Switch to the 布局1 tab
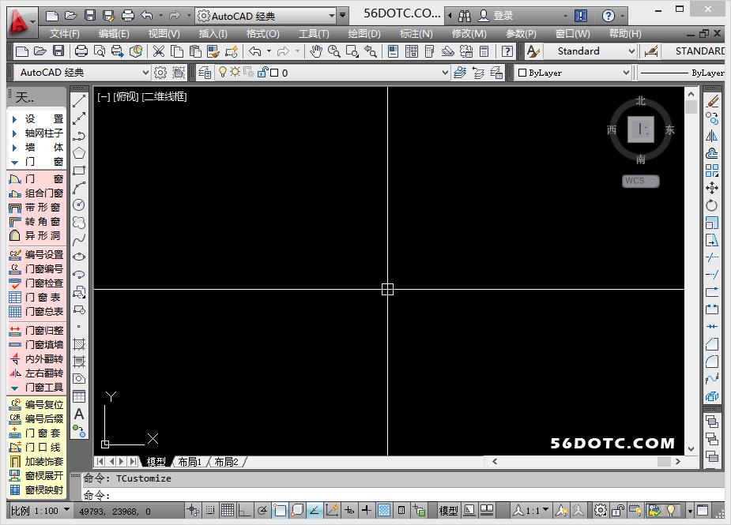This screenshot has height=525, width=731. 190,462
